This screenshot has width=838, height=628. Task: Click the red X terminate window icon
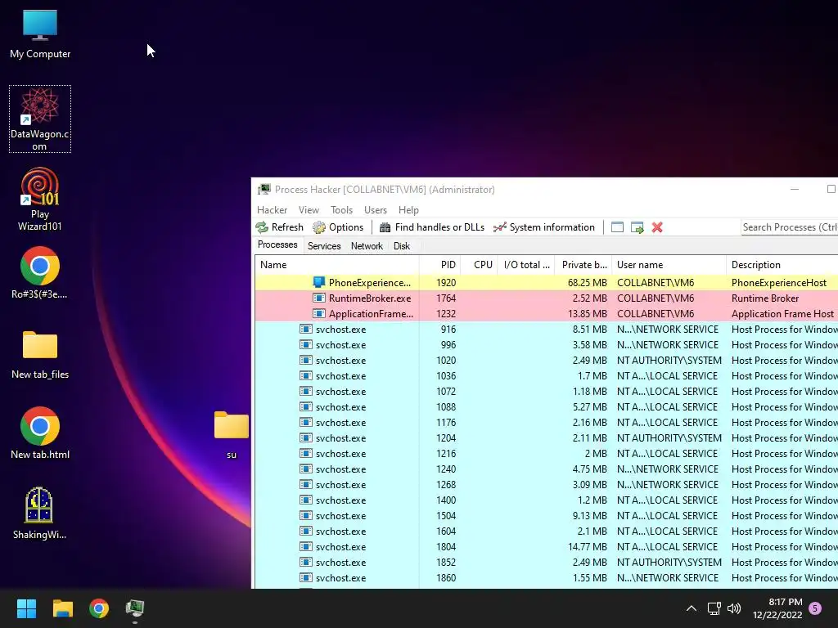657,227
